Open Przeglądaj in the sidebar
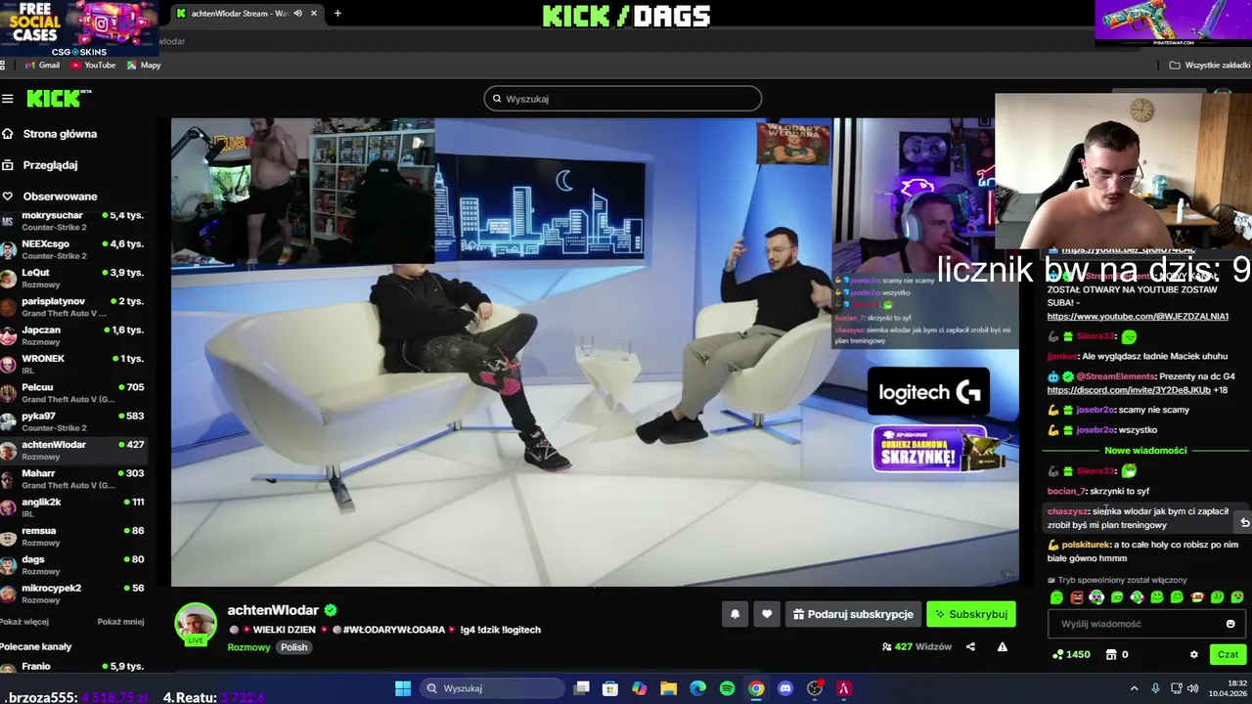1252x704 pixels. click(x=50, y=165)
